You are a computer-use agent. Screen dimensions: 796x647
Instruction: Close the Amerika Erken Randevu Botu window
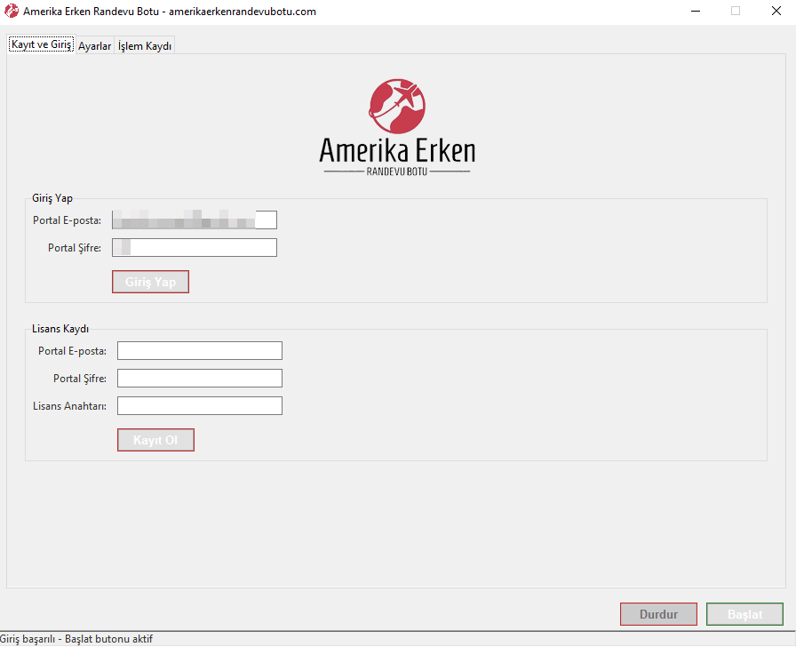776,12
